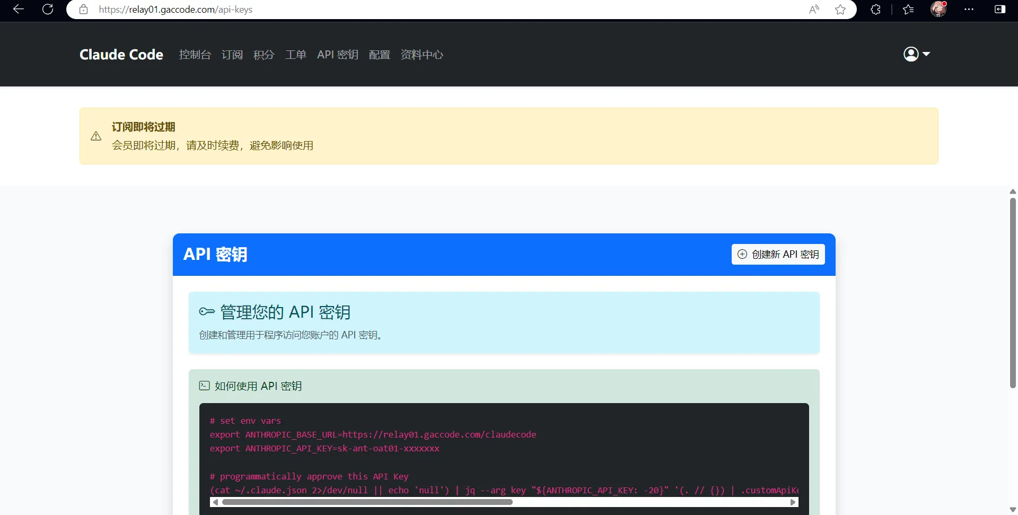Open the browser extensions puzzle icon

tap(875, 10)
